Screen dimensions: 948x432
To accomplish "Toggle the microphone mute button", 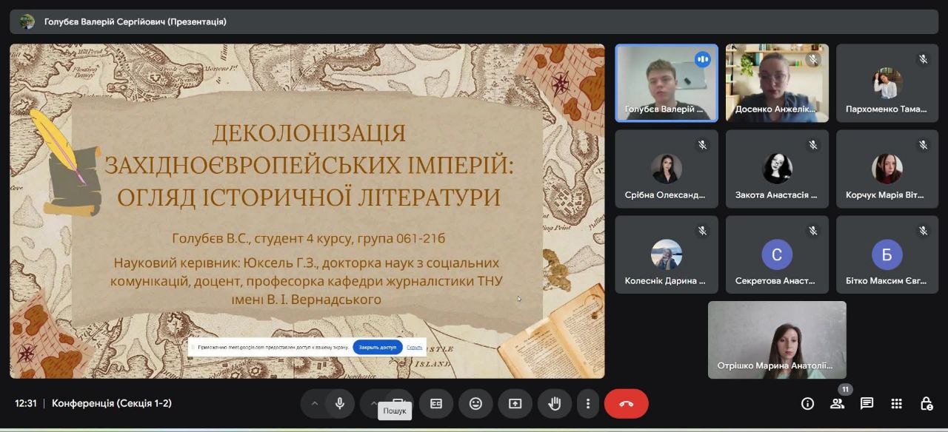I will pyautogui.click(x=340, y=403).
